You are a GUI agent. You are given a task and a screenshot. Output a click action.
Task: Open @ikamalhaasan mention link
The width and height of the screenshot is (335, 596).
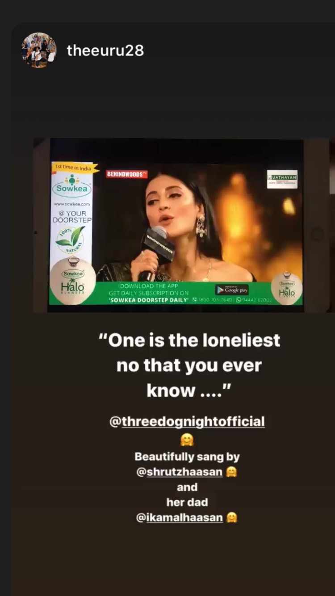180,517
